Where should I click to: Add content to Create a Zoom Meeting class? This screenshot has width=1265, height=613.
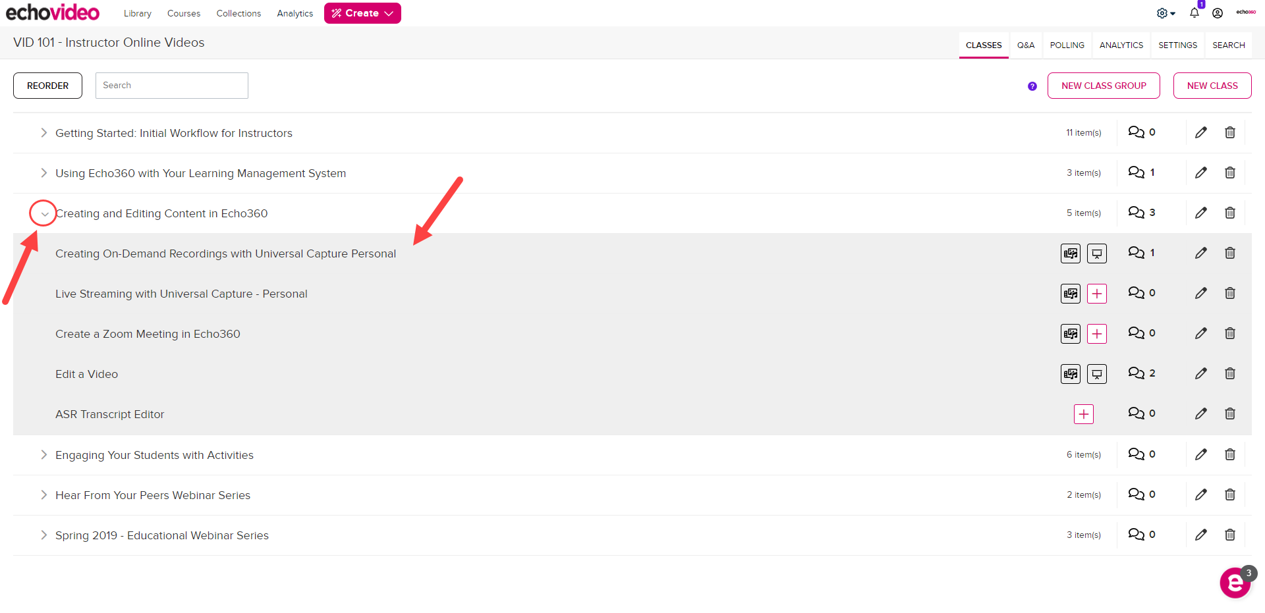click(1097, 334)
